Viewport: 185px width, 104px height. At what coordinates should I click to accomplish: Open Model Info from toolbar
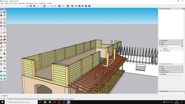click(x=63, y=6)
